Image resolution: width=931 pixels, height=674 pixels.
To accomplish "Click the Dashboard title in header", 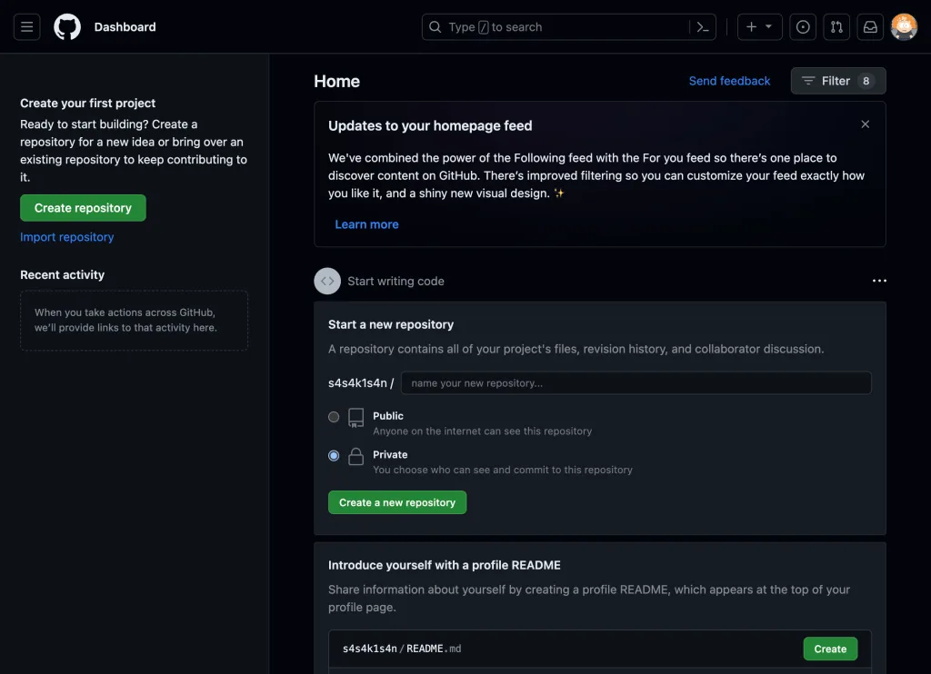I will (x=125, y=26).
